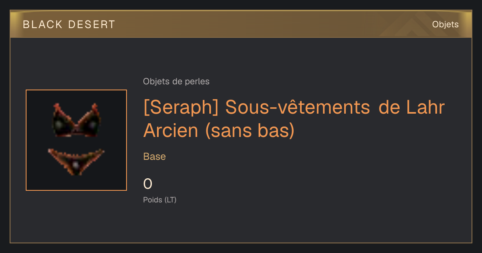This screenshot has height=253, width=482.
Task: Click the bottom garment in the item icon
Action: pyautogui.click(x=76, y=161)
